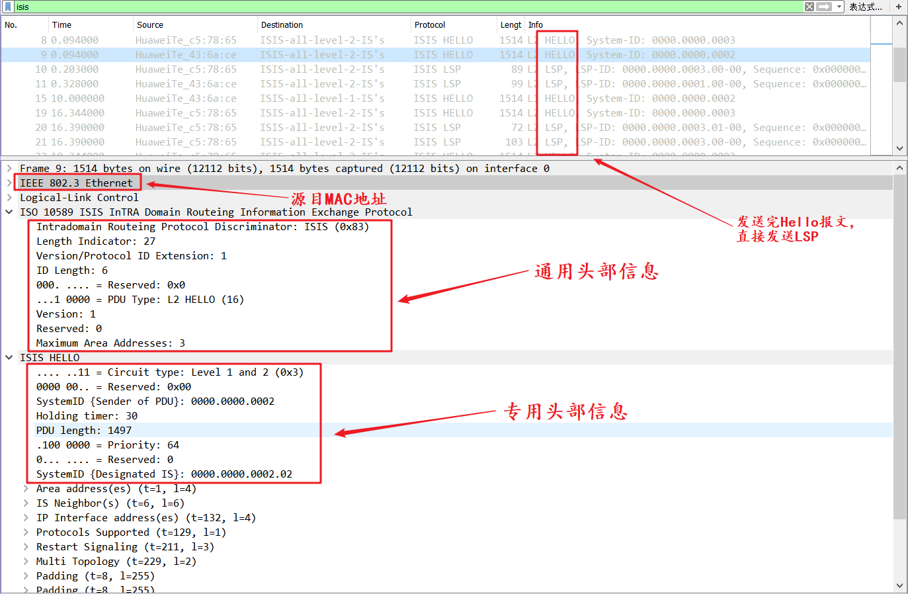Screen dimensions: 908x594
Task: Click packet details scrollbar down arrow
Action: (899, 585)
